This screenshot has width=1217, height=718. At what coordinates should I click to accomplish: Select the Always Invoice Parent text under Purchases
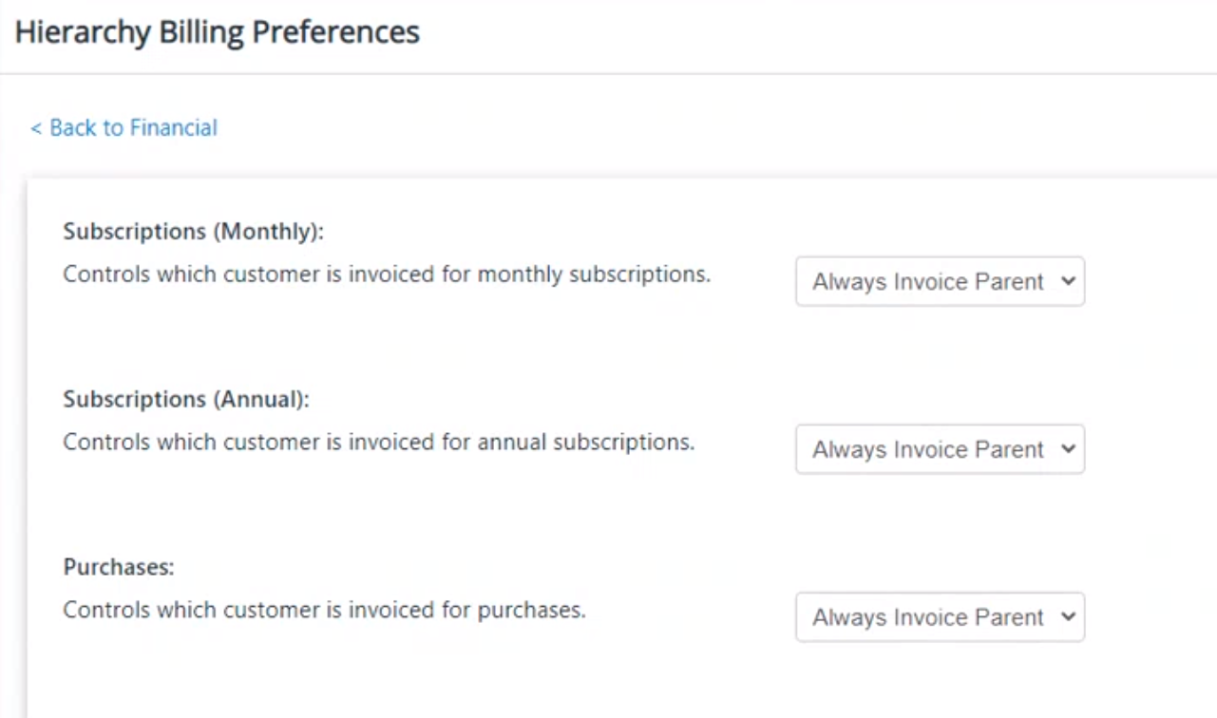[928, 617]
